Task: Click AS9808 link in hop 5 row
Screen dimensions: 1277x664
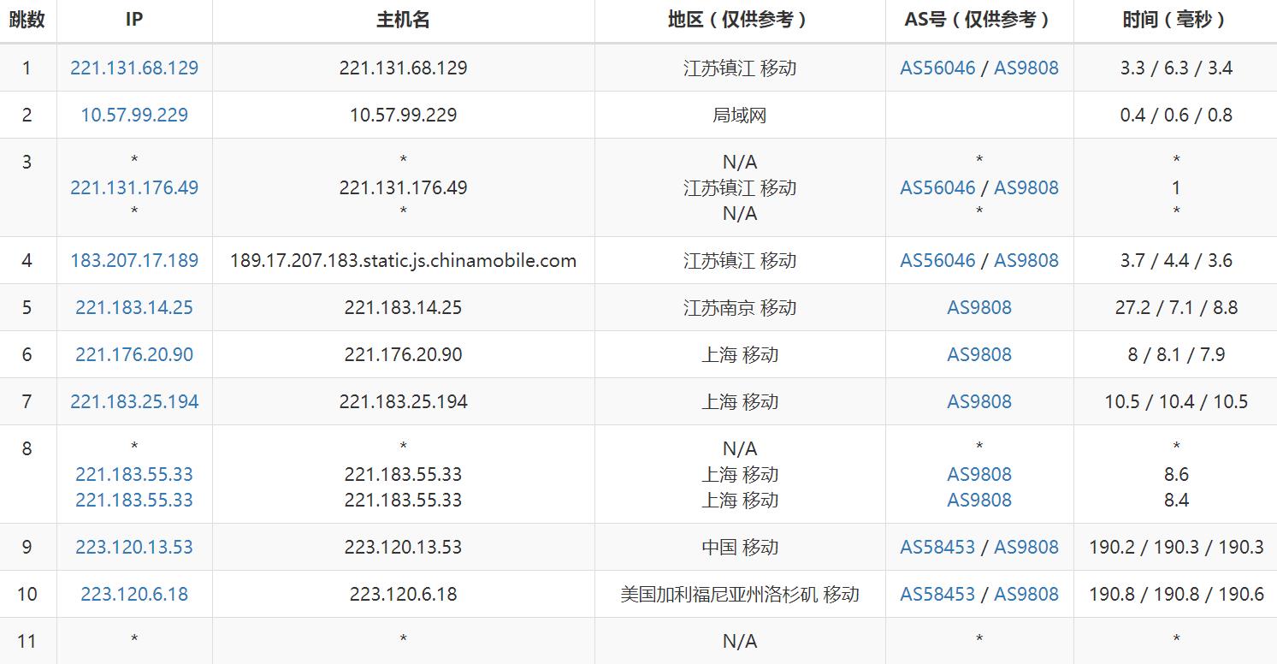Action: [979, 307]
